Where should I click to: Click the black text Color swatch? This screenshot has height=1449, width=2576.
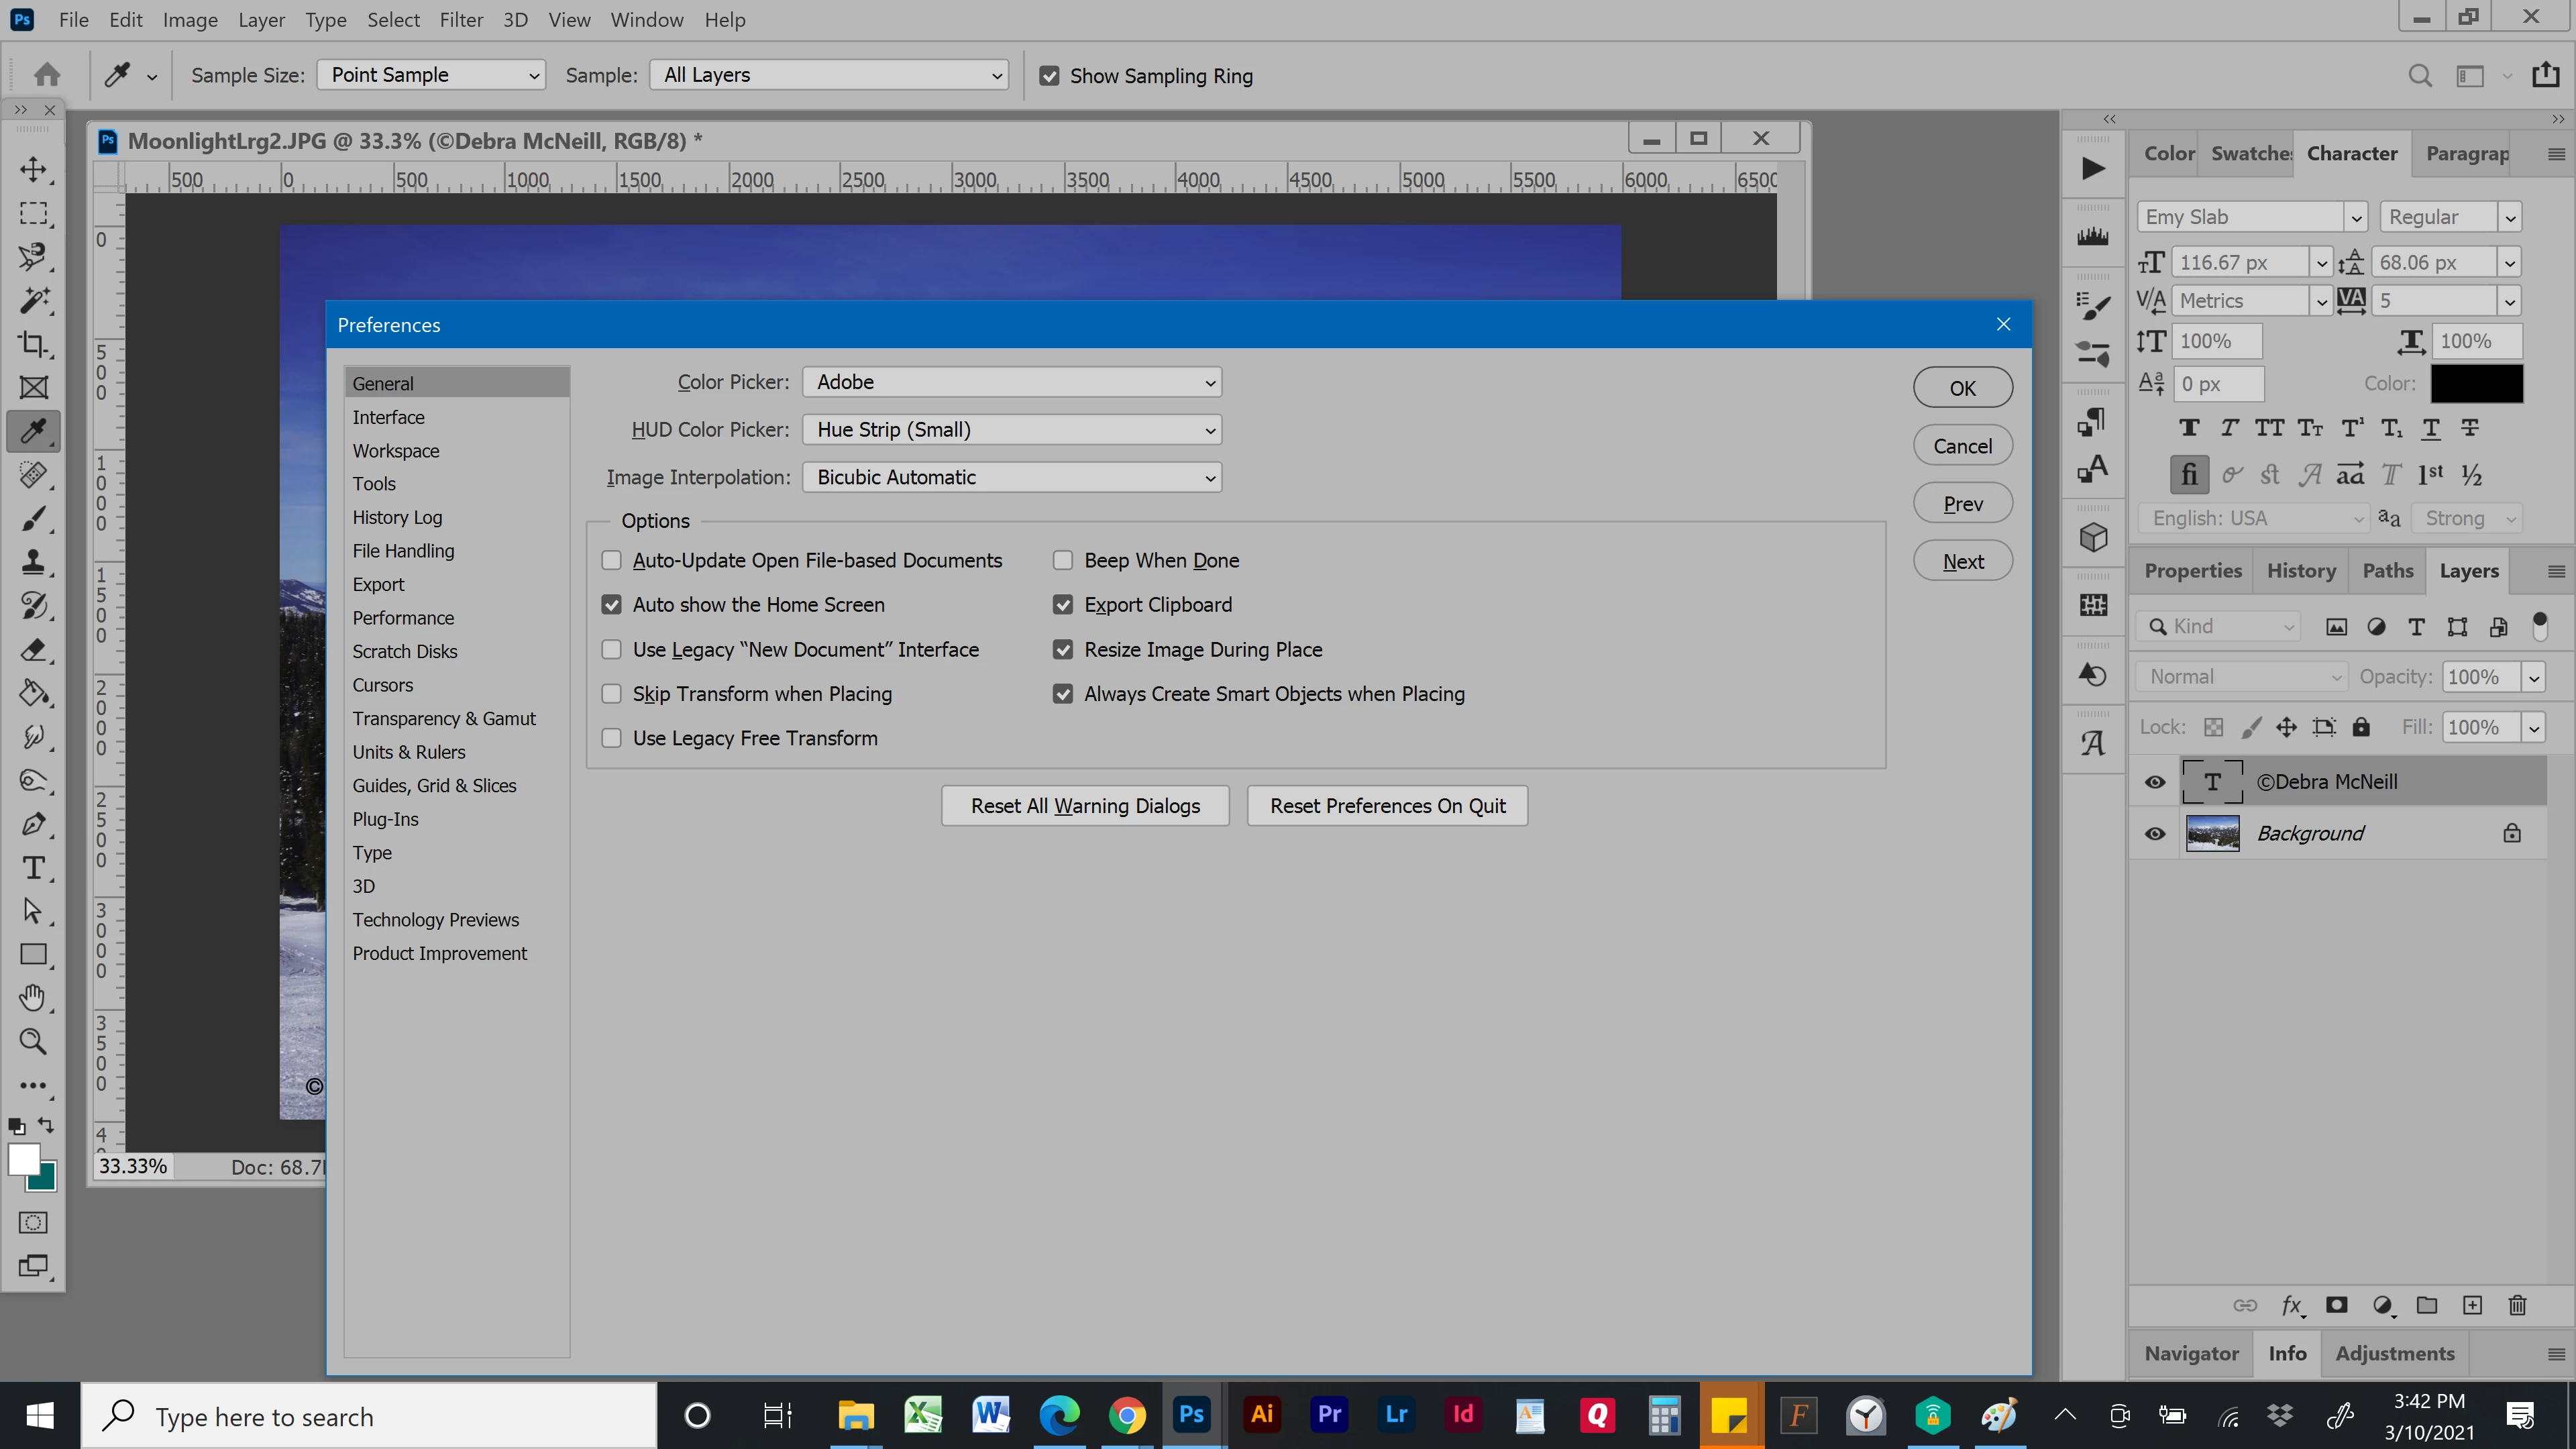point(2476,384)
